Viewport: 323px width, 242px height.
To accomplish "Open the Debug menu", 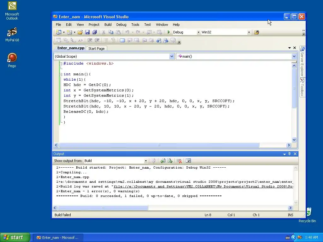I will 121,25.
